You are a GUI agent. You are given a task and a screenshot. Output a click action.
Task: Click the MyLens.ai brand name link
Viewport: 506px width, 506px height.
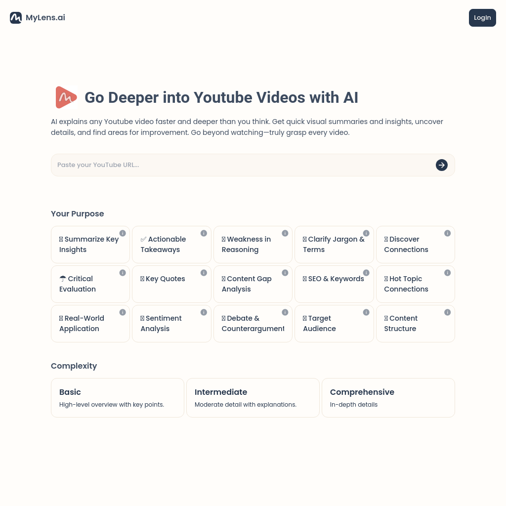pyautogui.click(x=45, y=17)
